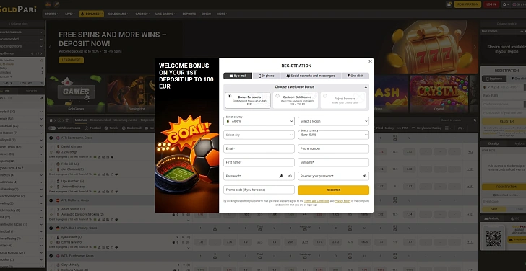Click the header REGISTRATION button
Image resolution: width=526 pixels, height=271 pixels.
point(467,4)
